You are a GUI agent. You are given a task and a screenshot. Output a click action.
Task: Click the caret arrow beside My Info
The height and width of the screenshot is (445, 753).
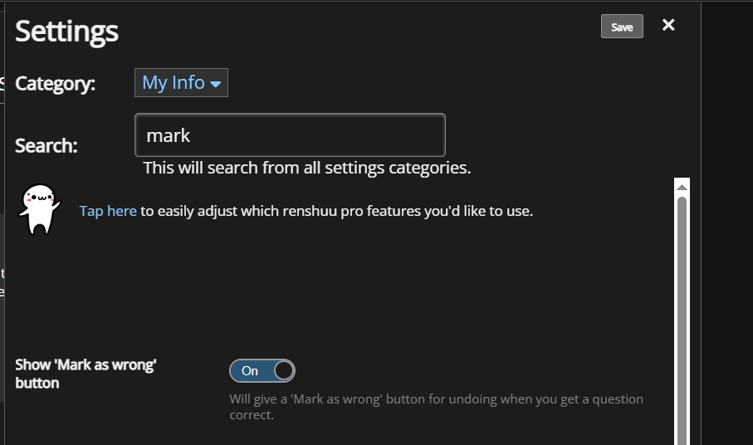coord(216,84)
